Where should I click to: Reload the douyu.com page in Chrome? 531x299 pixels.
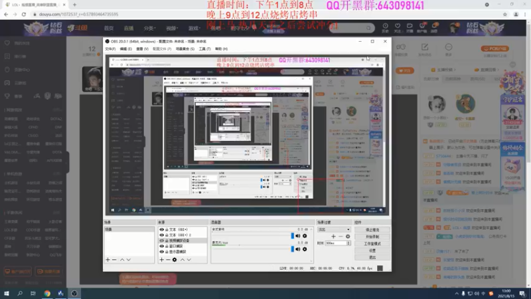tap(24, 14)
